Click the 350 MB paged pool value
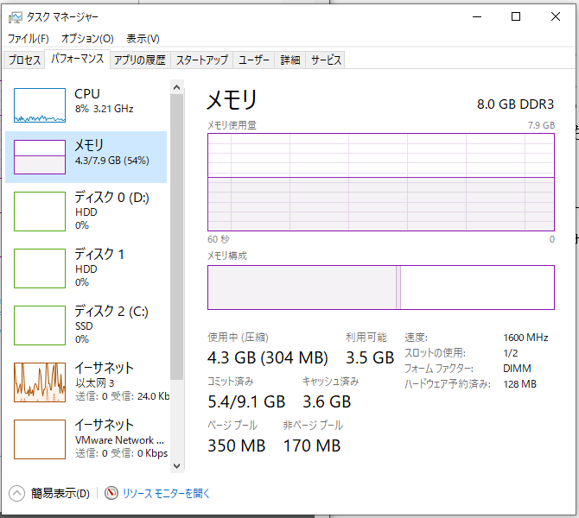Viewport: 579px width, 518px height. (236, 445)
